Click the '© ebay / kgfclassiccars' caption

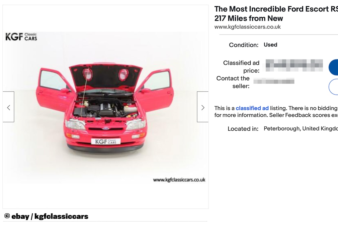(x=46, y=216)
